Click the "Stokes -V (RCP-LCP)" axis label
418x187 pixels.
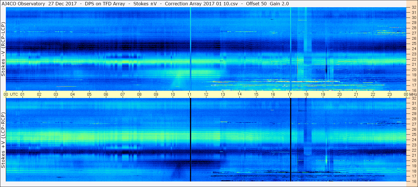pos(3,49)
